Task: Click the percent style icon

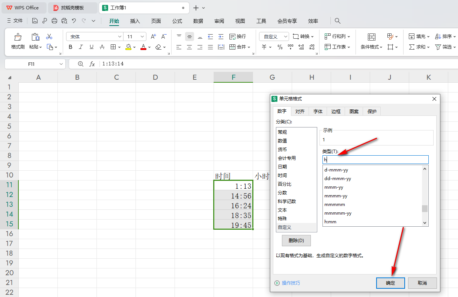Action: point(280,47)
